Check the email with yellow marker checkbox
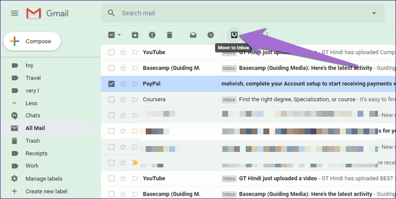Viewport: 396px width, 199px height. pyautogui.click(x=111, y=163)
